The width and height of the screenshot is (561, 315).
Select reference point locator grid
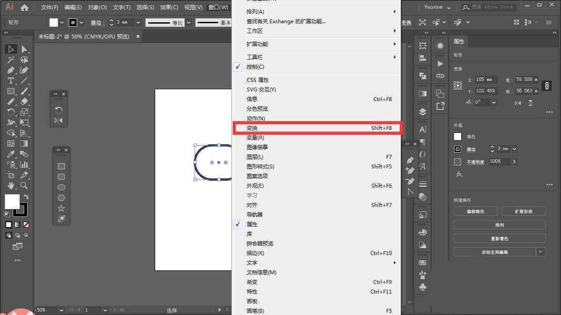pos(458,85)
